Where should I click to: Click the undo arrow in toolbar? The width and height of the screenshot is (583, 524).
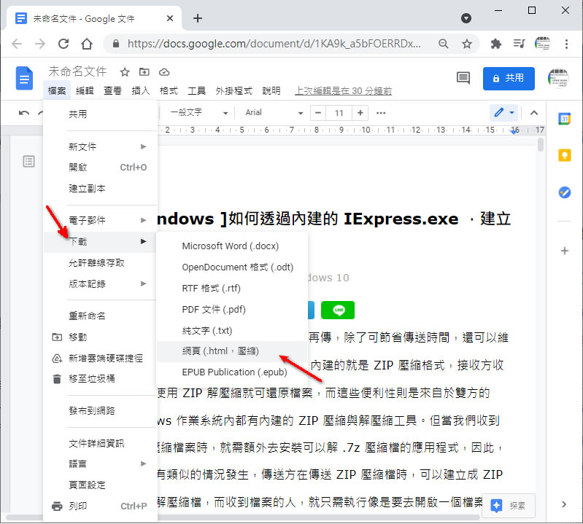click(24, 113)
